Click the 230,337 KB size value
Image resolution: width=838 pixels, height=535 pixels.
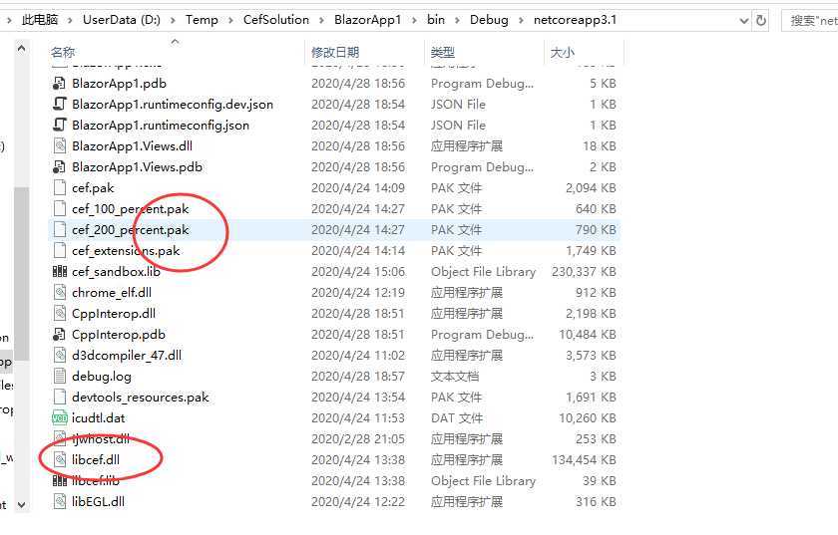coord(584,272)
